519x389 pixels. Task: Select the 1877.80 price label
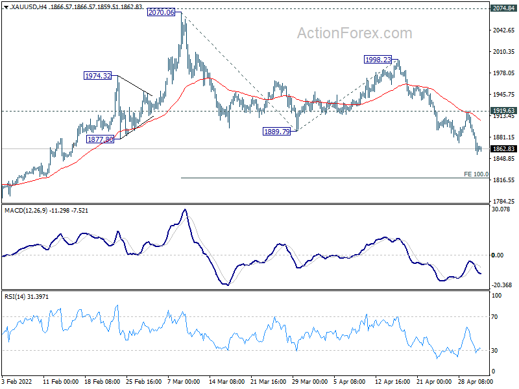[101, 139]
